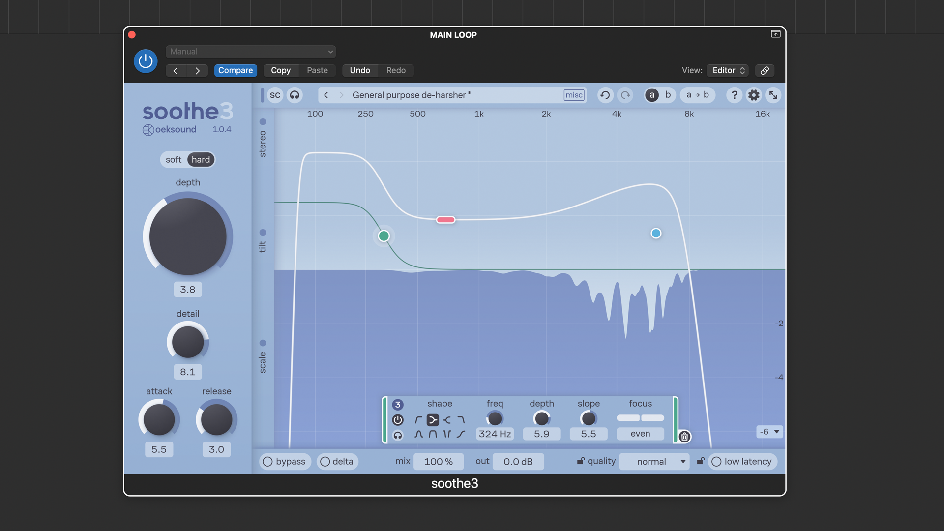This screenshot has height=531, width=944.
Task: Copy state A to B
Action: 698,95
